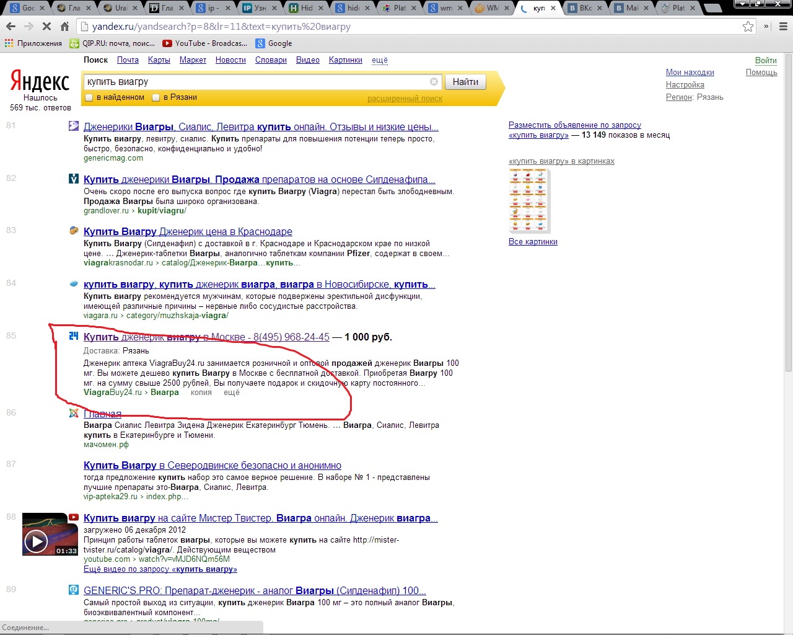Open the Почта service link
Screen dimensions: 793x635
click(128, 60)
